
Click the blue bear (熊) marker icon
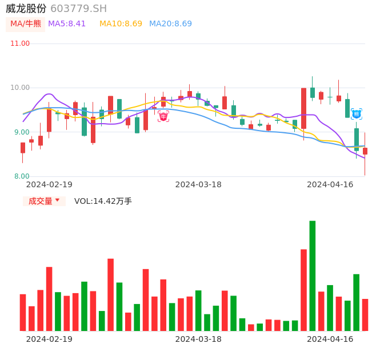356,114
